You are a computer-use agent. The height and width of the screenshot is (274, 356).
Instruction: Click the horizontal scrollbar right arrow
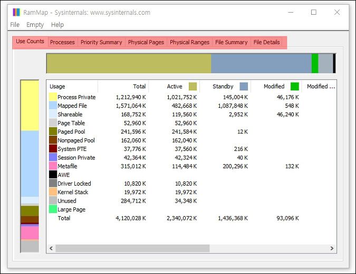click(x=332, y=248)
